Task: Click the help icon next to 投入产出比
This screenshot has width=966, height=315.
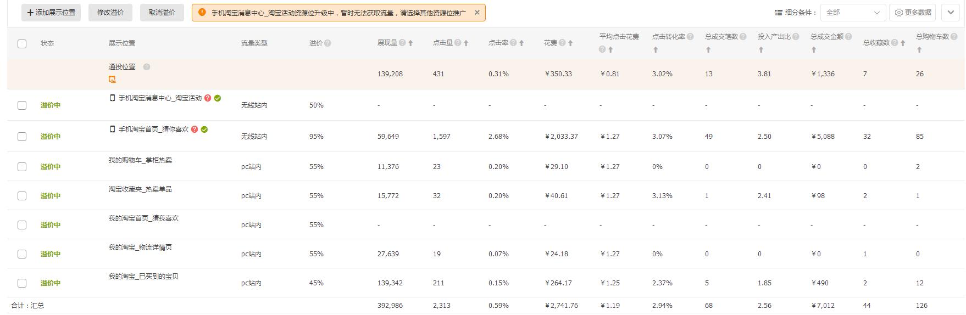Action: tap(796, 37)
